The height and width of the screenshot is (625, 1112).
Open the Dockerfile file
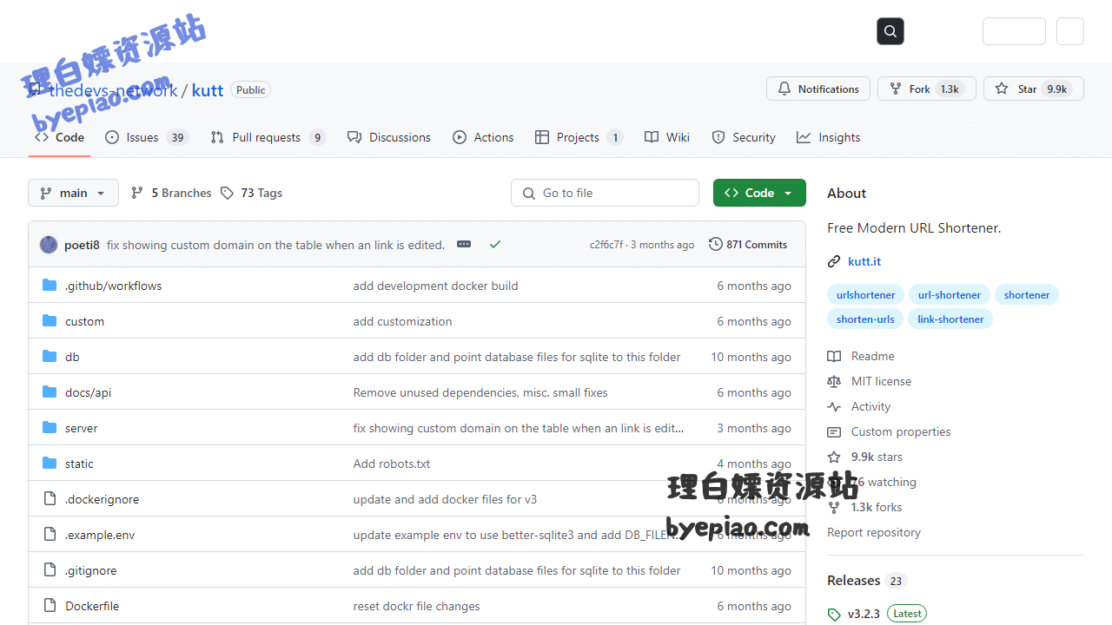point(92,606)
